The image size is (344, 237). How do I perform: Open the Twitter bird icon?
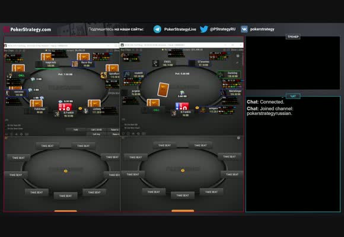[x=204, y=29]
